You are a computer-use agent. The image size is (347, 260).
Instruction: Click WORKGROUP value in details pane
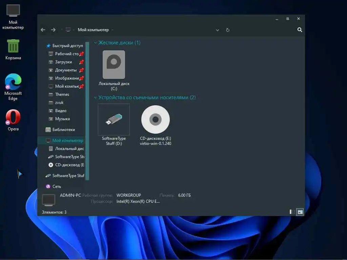pos(128,195)
